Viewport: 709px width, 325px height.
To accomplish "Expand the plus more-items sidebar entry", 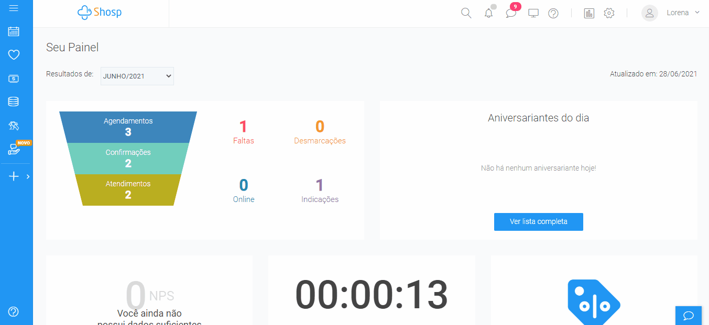I will 16,176.
